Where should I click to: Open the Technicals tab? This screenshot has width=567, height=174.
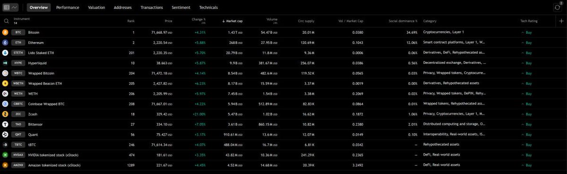click(x=208, y=8)
